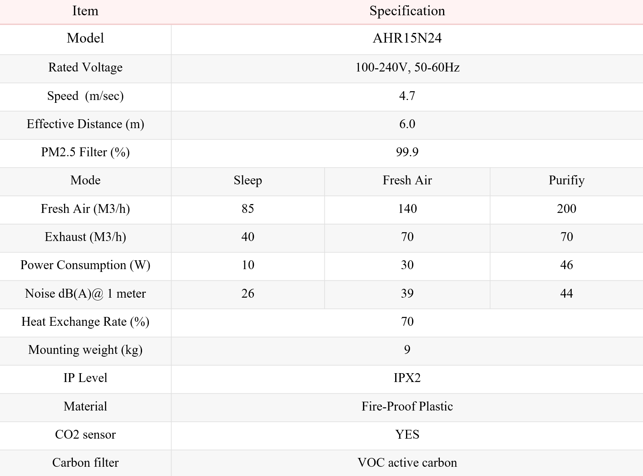Select the Effective Distance value 6.0
The width and height of the screenshot is (643, 476).
(407, 124)
